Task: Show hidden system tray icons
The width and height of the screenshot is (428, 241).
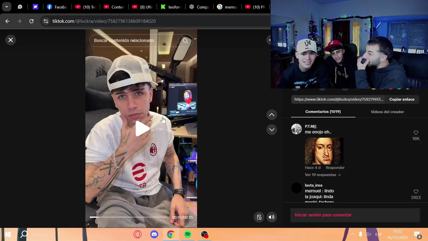Action: pyautogui.click(x=352, y=234)
